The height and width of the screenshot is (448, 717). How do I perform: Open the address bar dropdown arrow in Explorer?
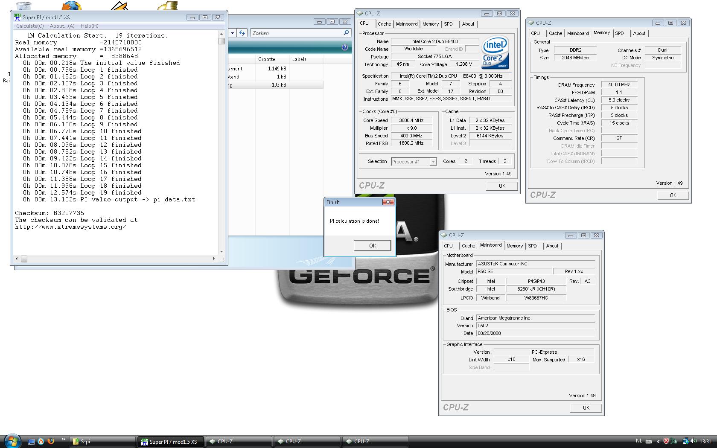pos(232,33)
